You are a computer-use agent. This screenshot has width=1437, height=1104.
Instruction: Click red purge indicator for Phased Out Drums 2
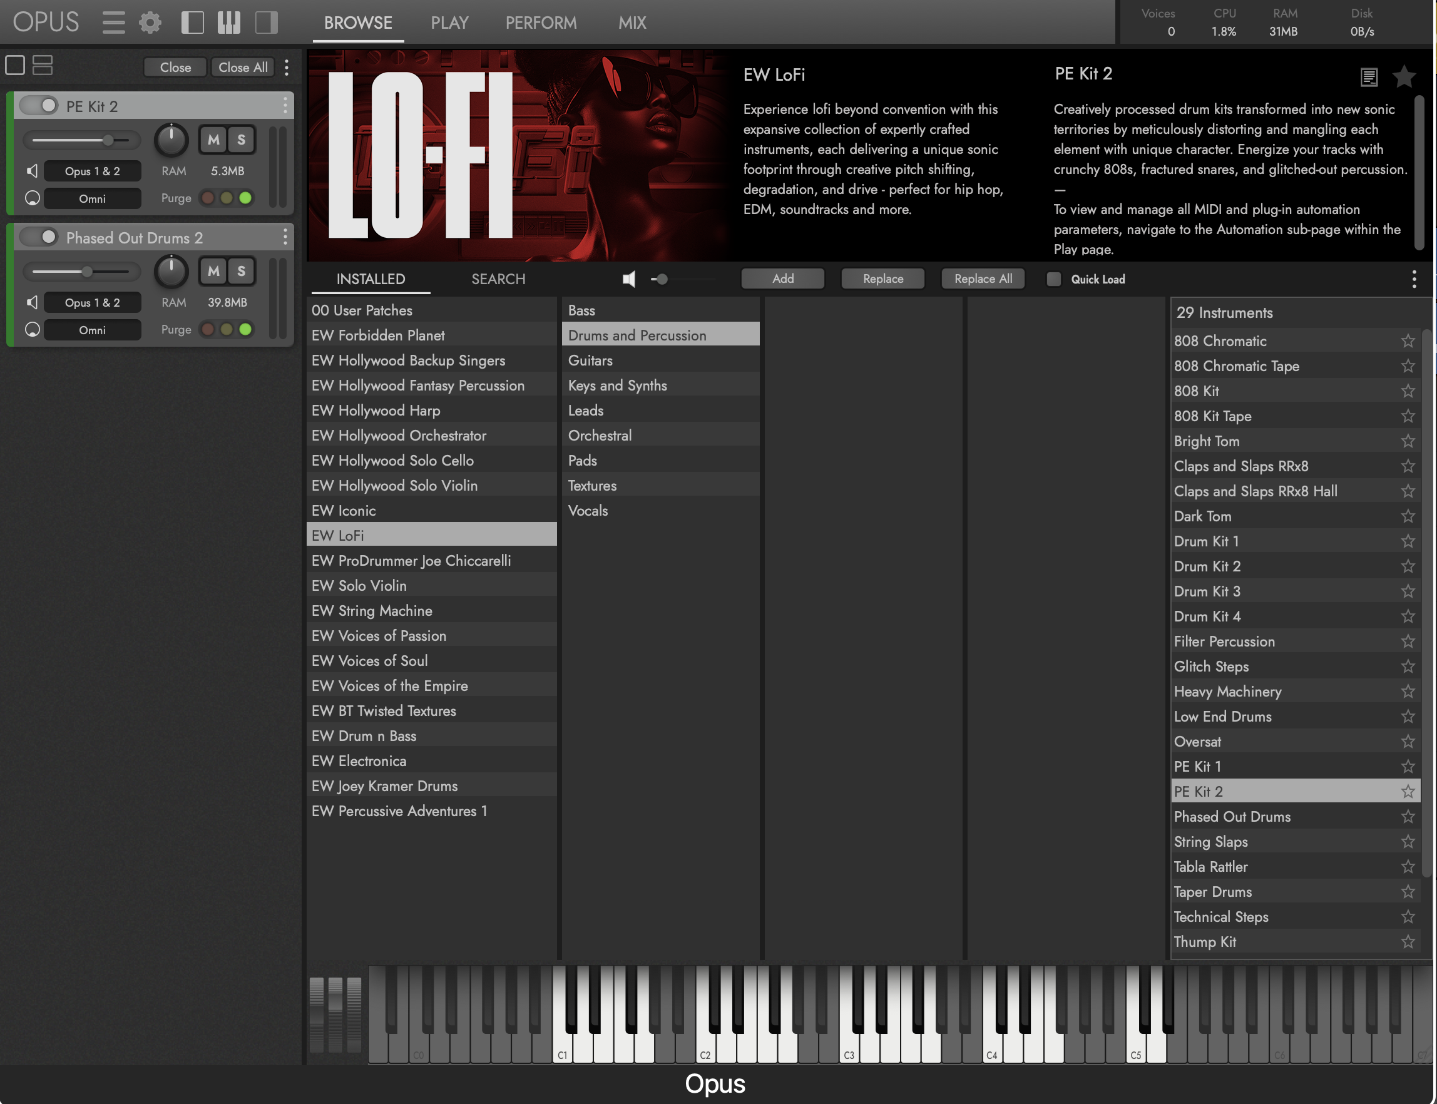(x=208, y=329)
